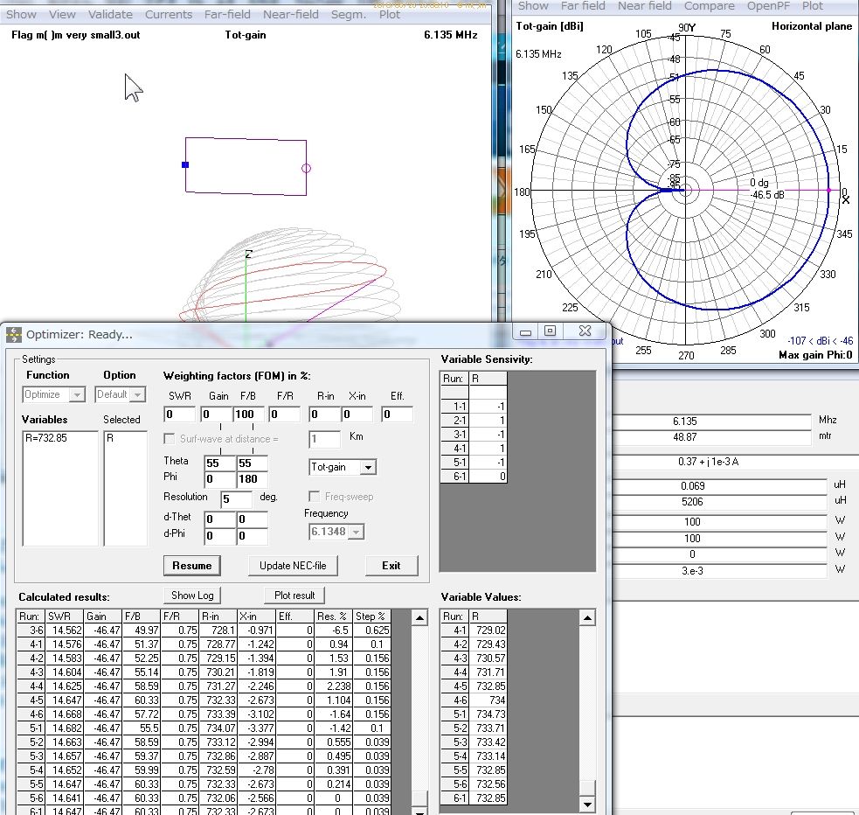The image size is (859, 815).
Task: Click the Optimizer window title icon
Action: (x=14, y=334)
